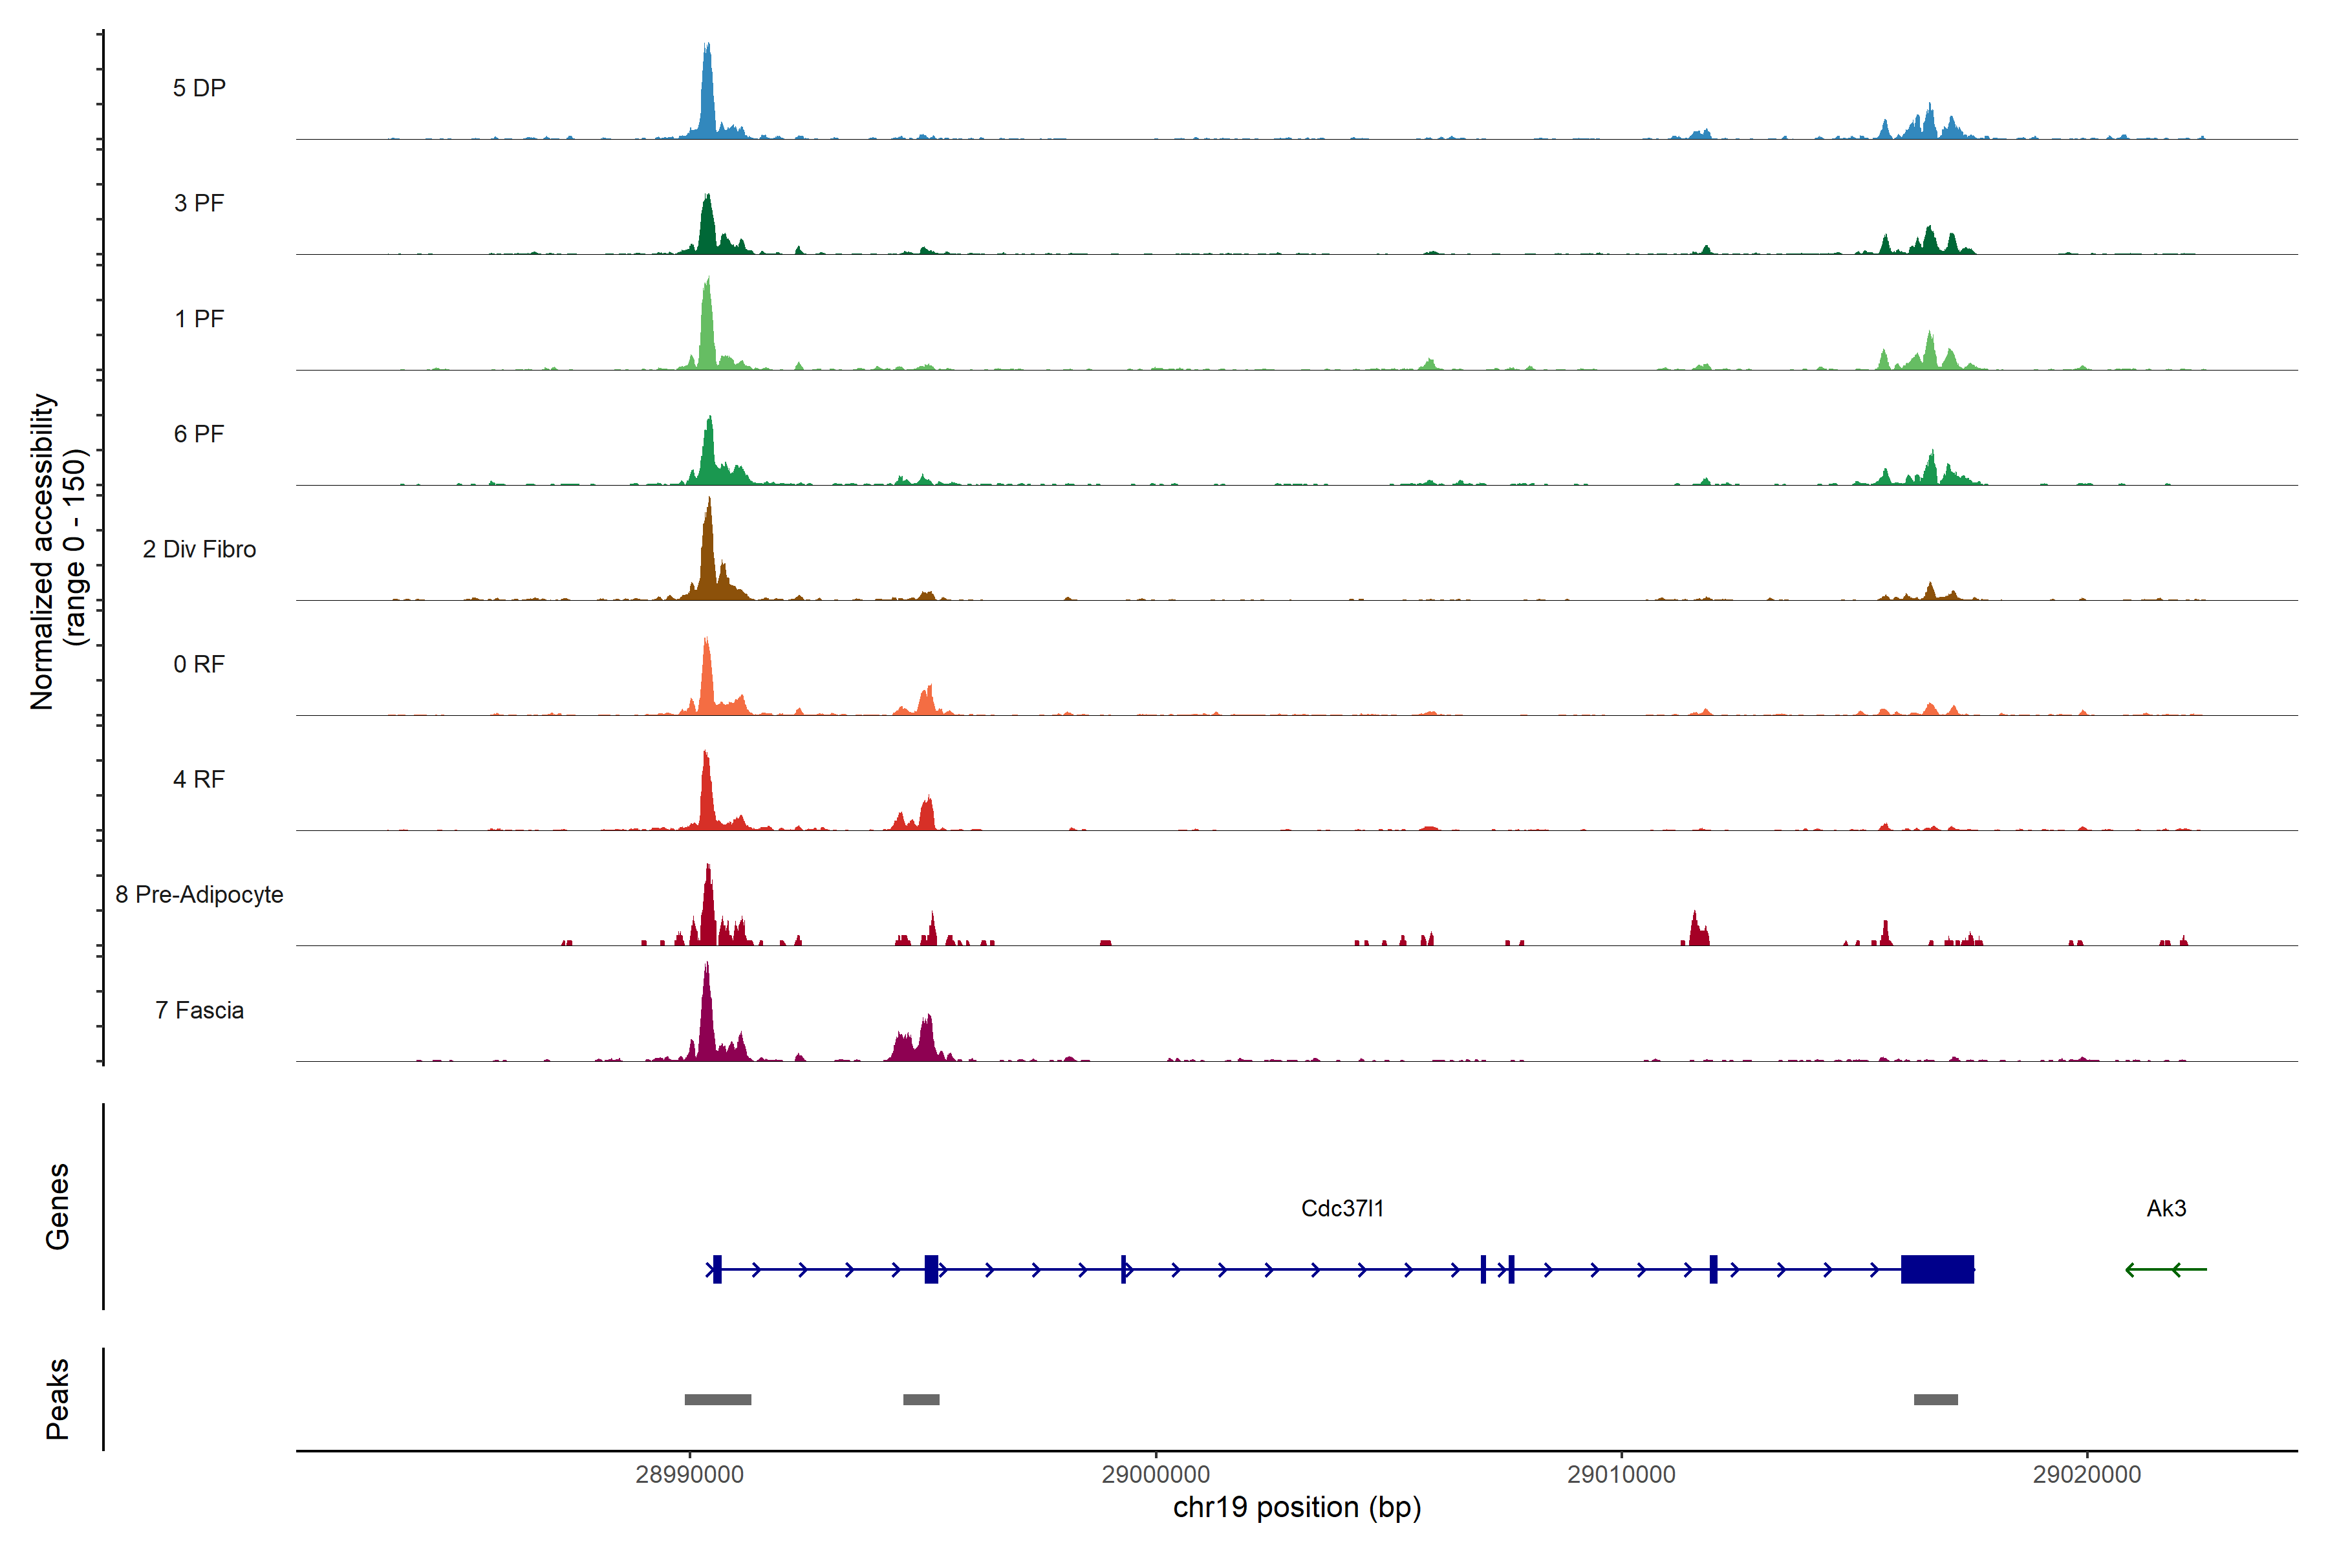Click the Cdc37l1 gene name
Viewport: 2328px width, 1552px height.
click(x=1342, y=1209)
